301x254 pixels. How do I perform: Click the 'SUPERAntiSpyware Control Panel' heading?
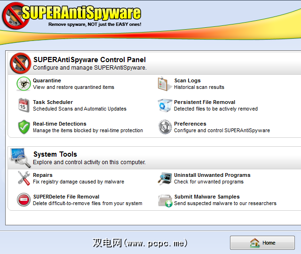(x=89, y=60)
